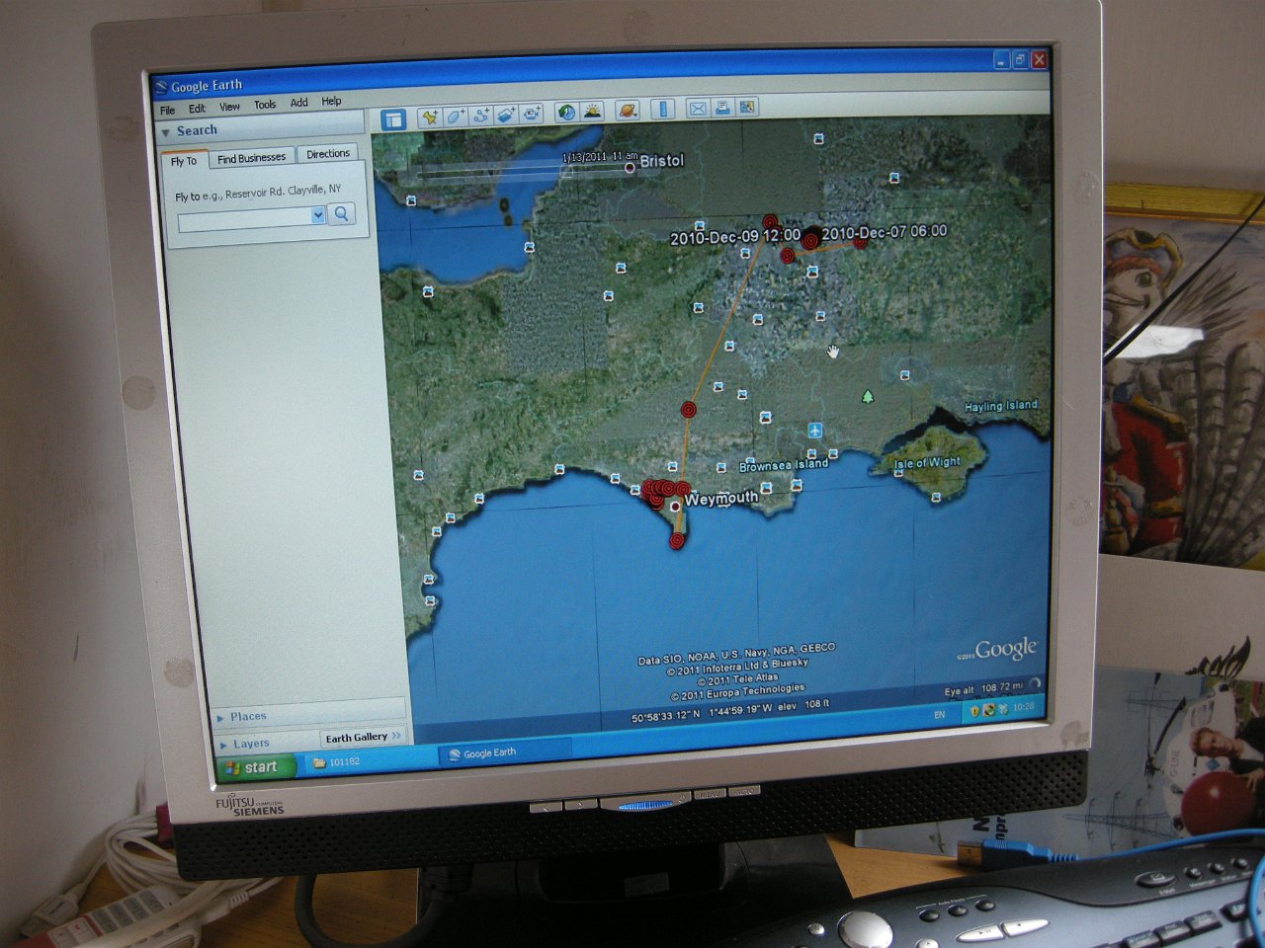Open the Fly To history dropdown arrow
The width and height of the screenshot is (1265, 948).
(317, 215)
